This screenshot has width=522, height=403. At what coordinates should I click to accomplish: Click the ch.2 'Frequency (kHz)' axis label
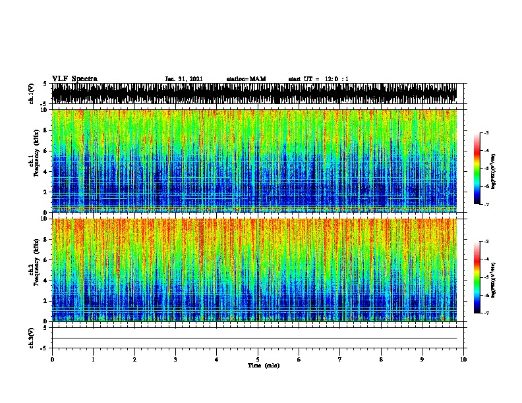36,262
